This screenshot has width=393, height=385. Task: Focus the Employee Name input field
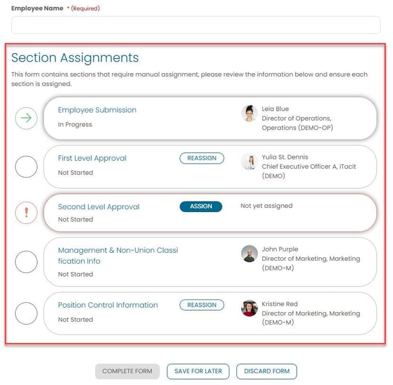[x=196, y=25]
